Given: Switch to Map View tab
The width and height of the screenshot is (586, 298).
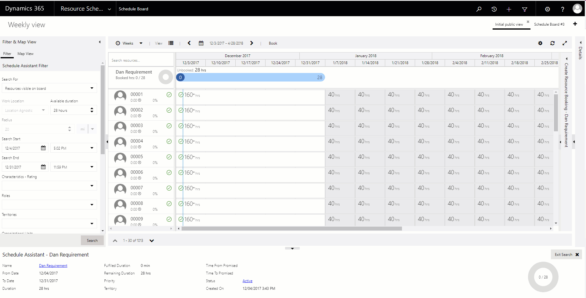Looking at the screenshot, I should click(x=25, y=54).
